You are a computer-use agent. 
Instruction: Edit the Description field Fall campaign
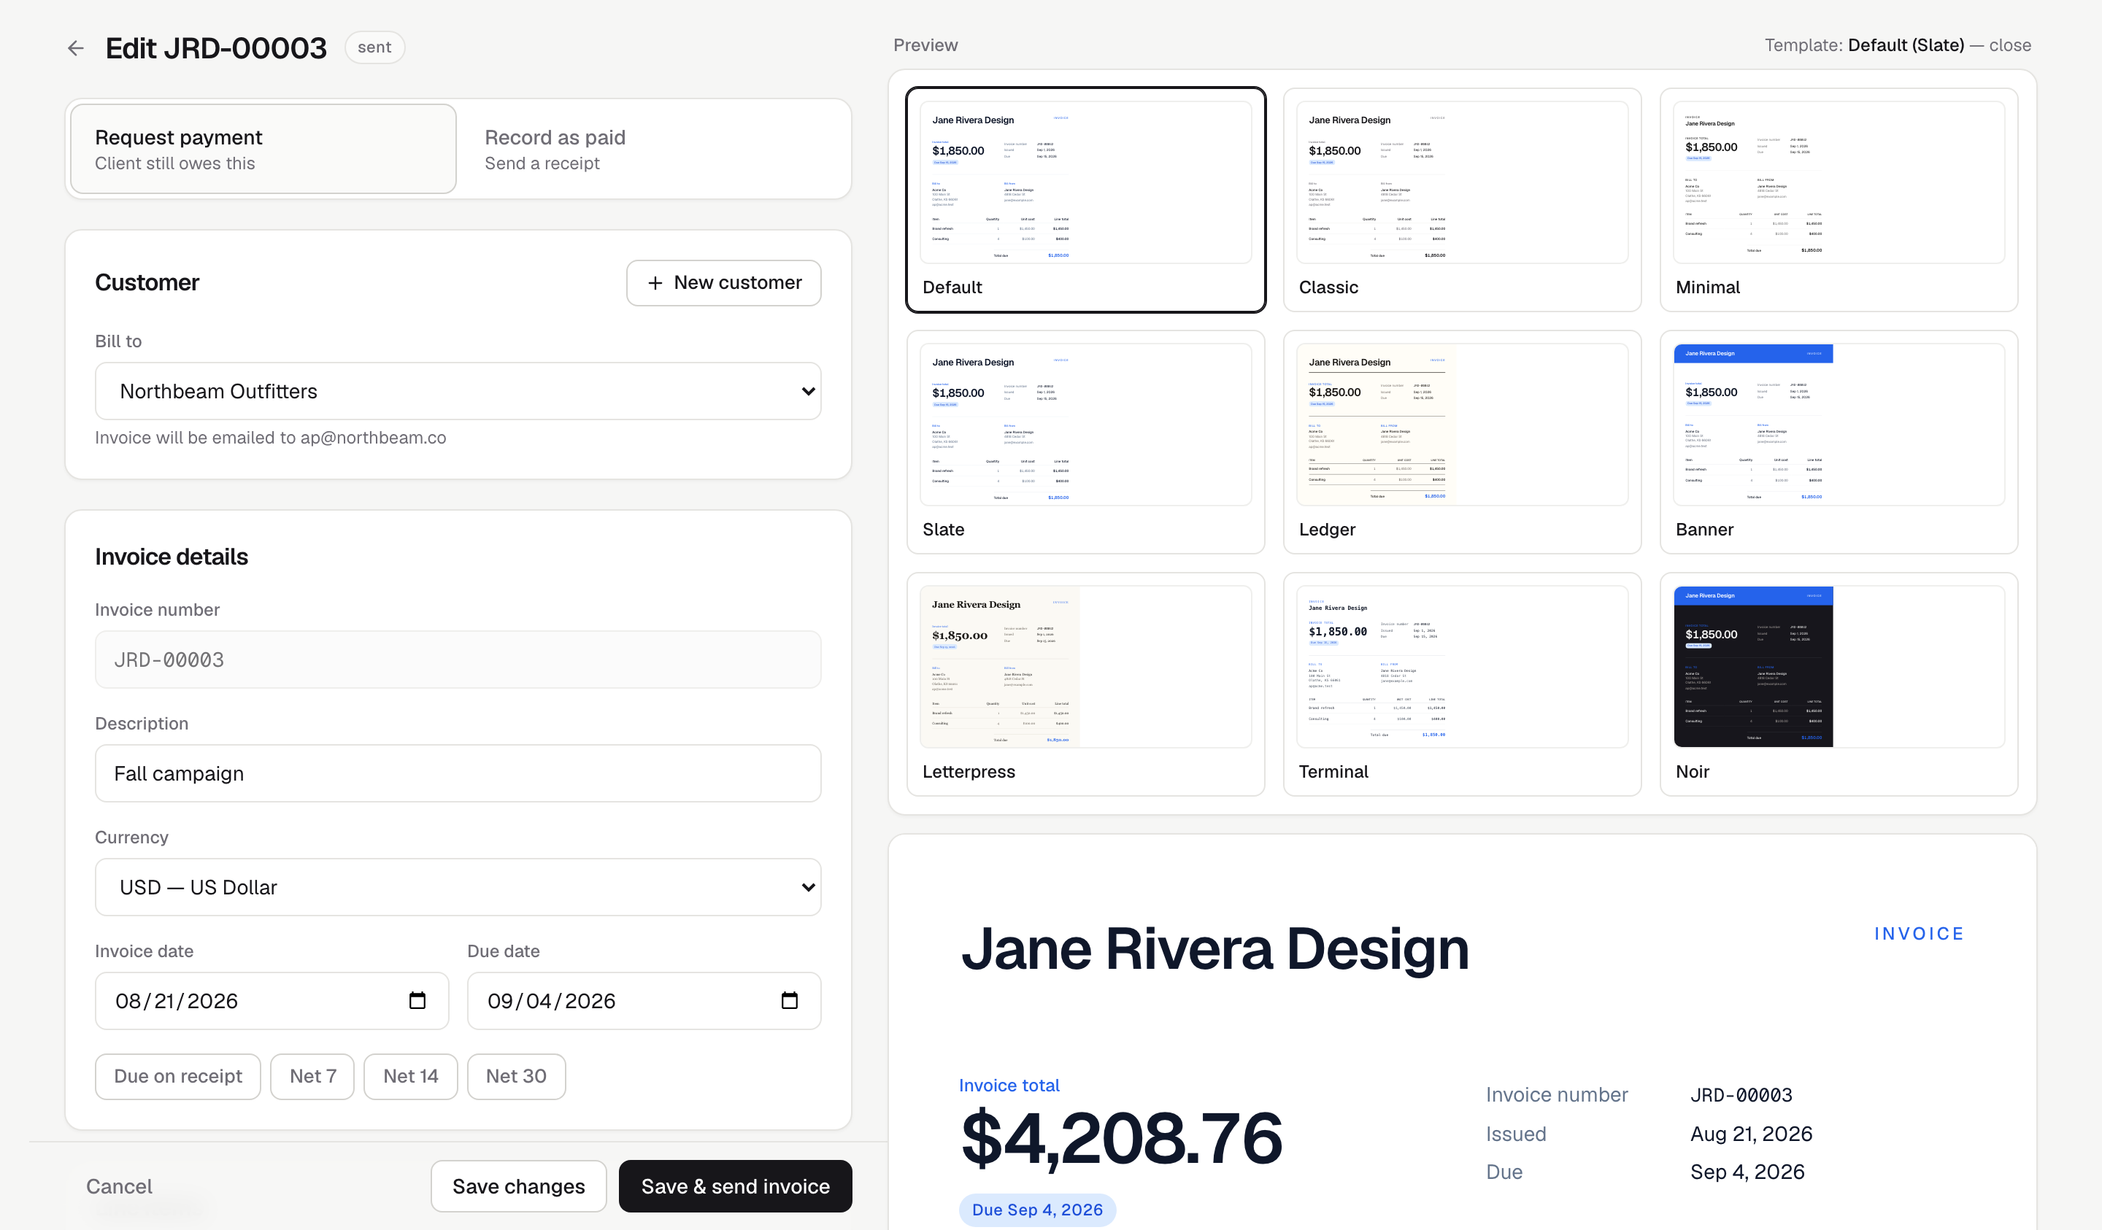pos(458,773)
